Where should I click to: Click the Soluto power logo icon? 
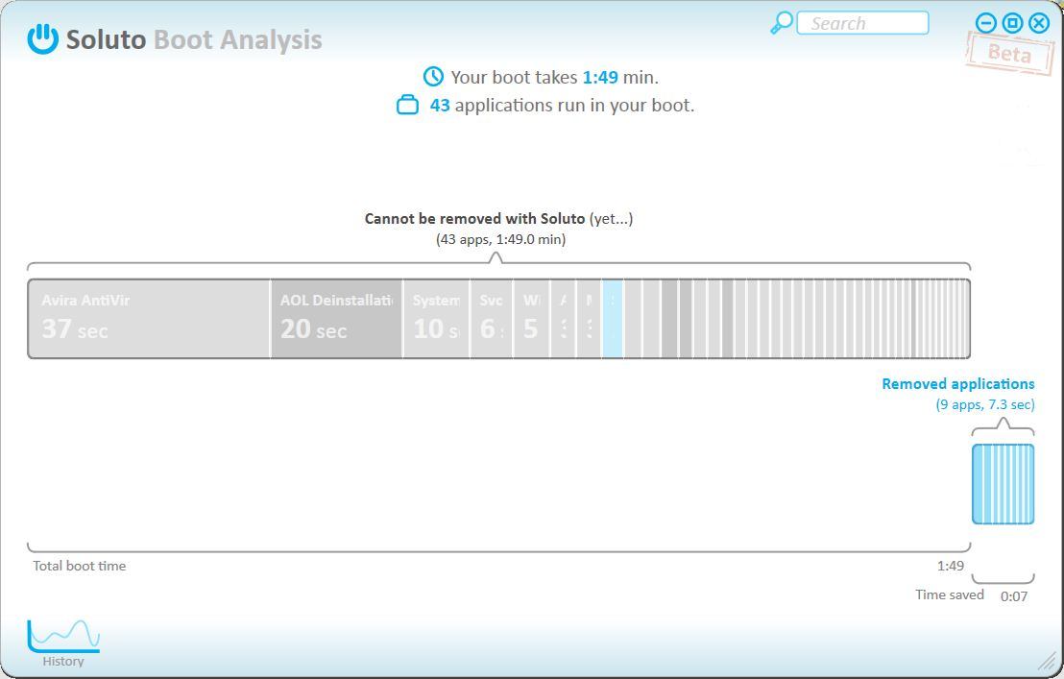click(43, 39)
